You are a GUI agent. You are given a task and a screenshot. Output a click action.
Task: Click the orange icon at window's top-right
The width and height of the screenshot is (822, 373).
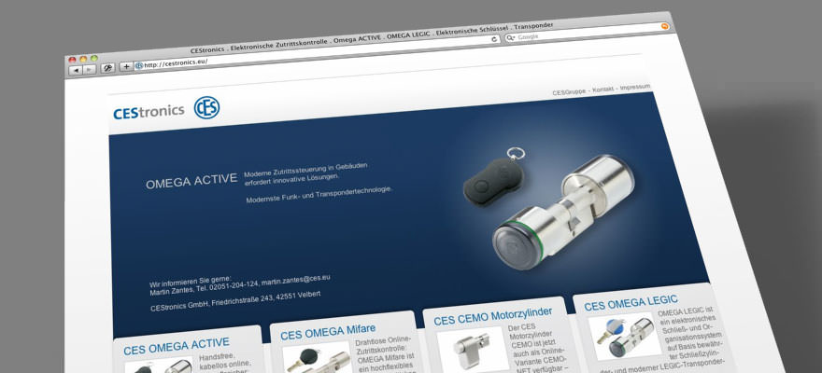(664, 26)
